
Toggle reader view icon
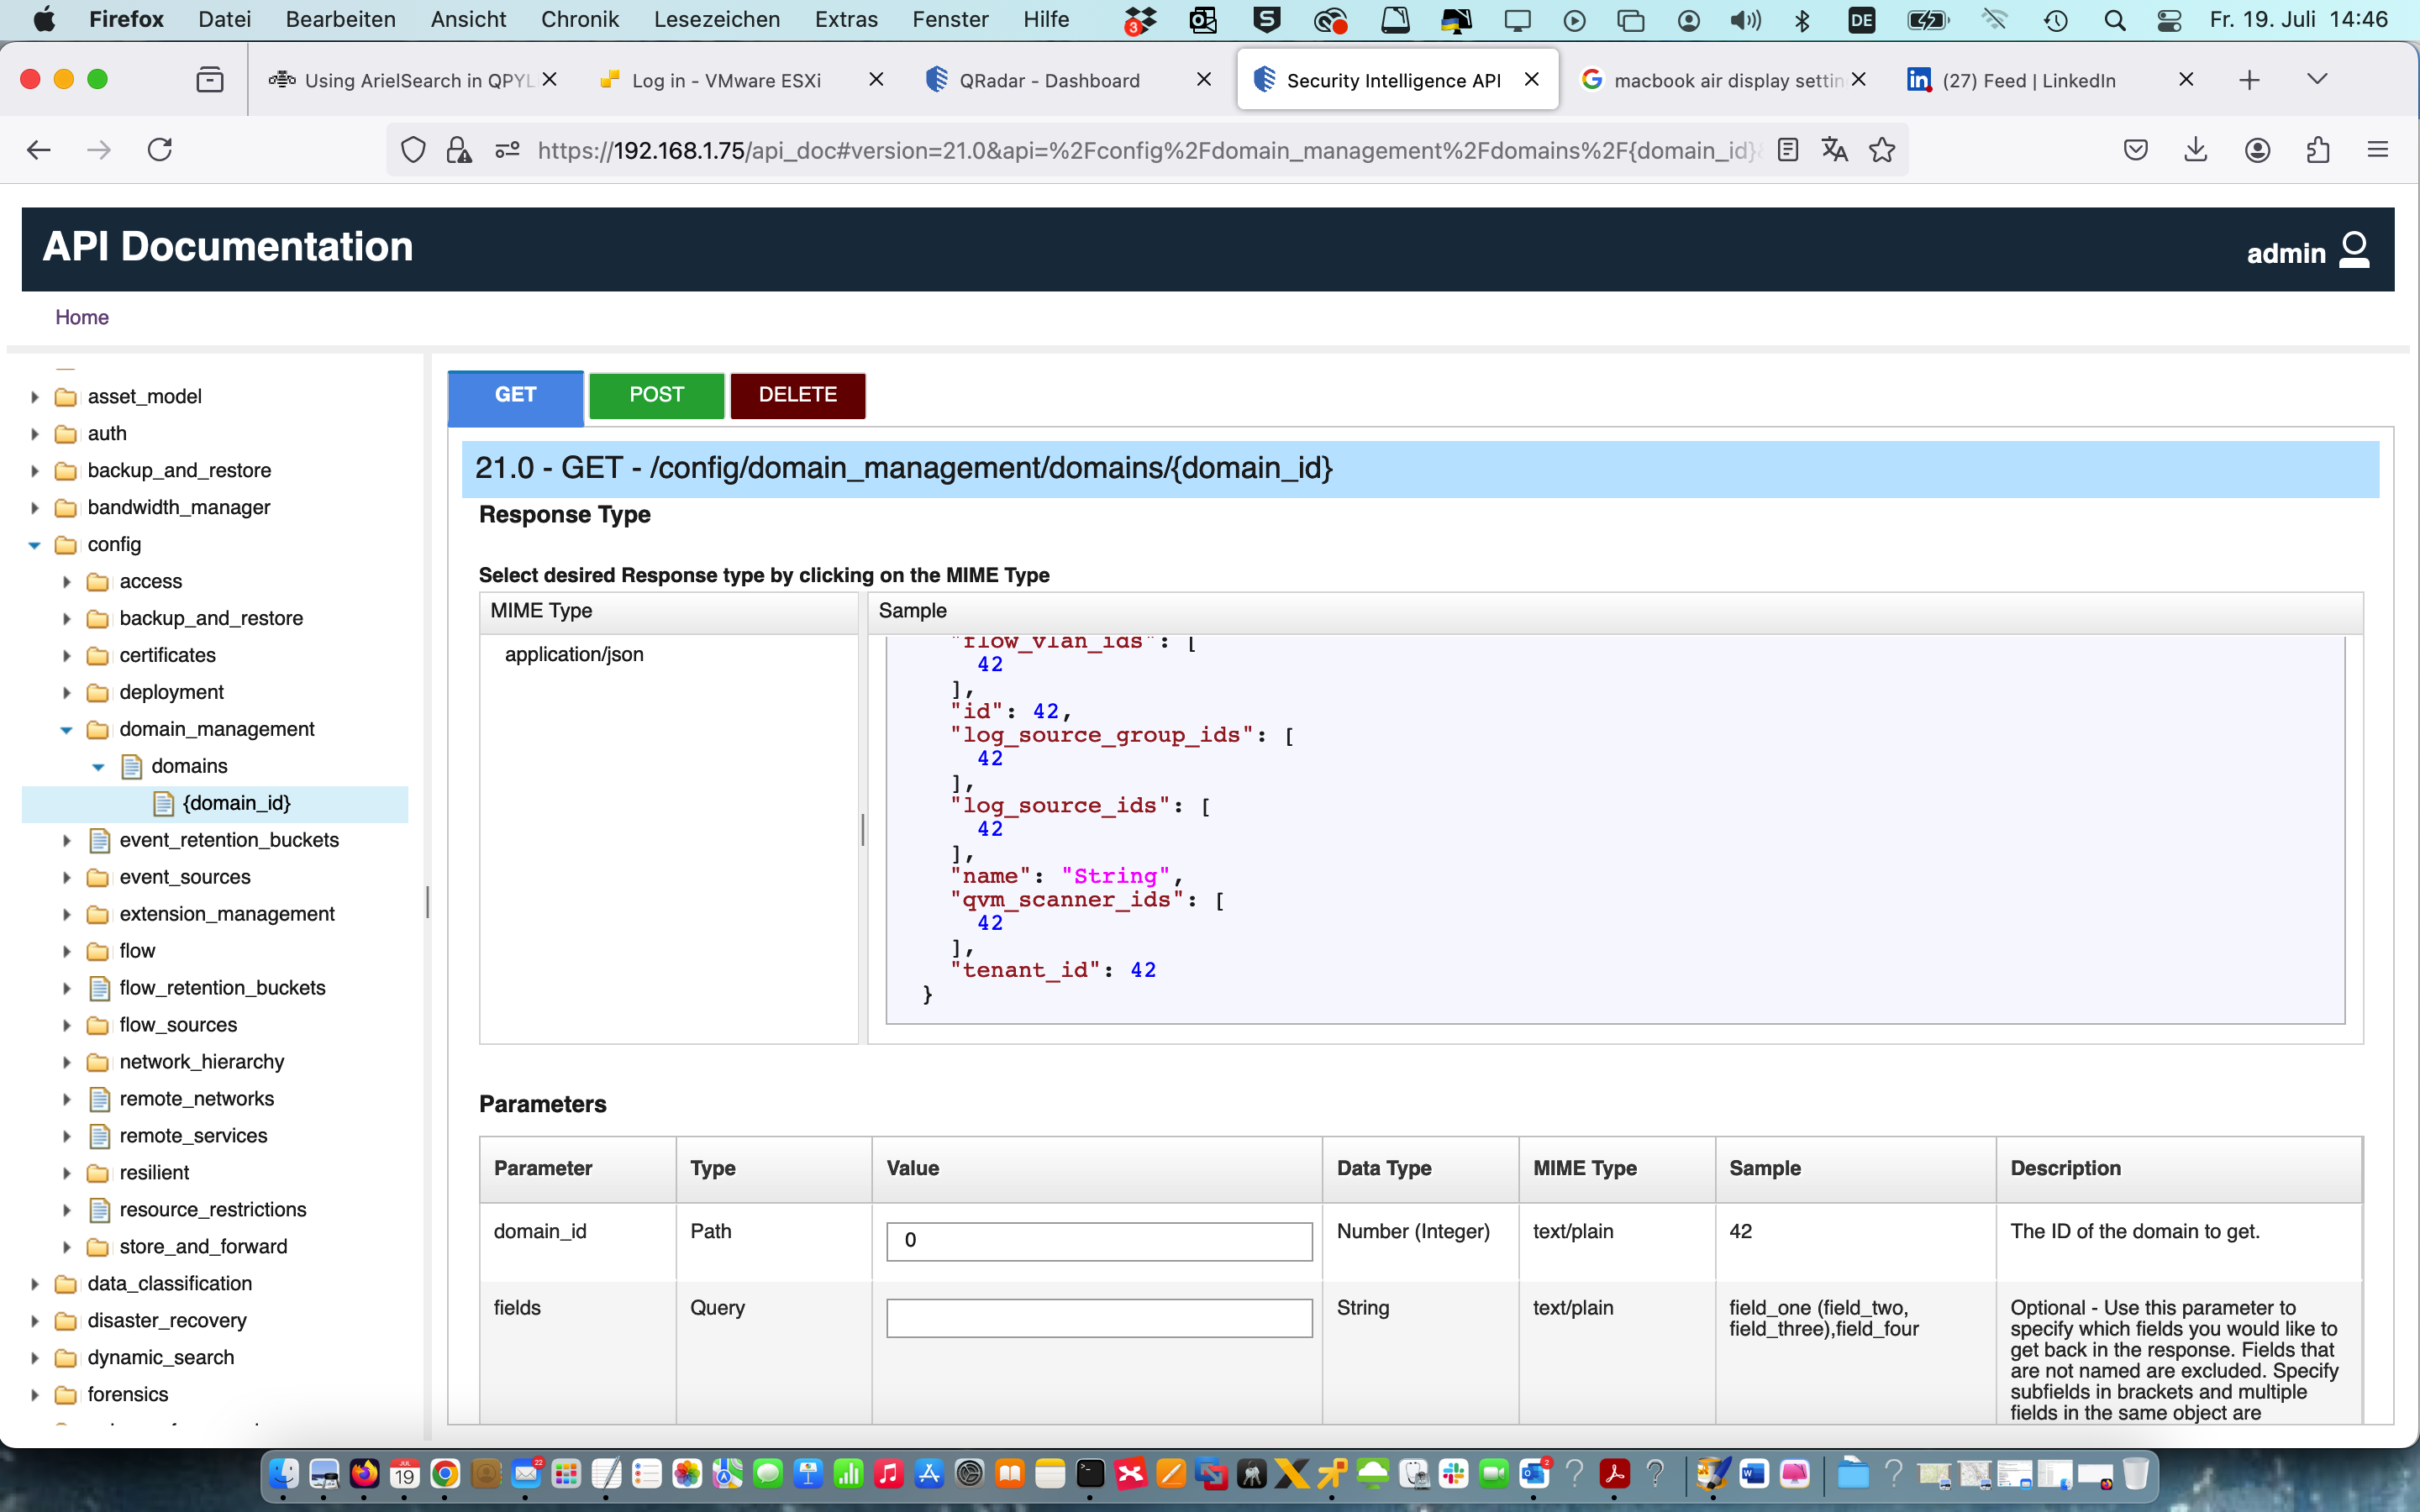click(x=1788, y=150)
